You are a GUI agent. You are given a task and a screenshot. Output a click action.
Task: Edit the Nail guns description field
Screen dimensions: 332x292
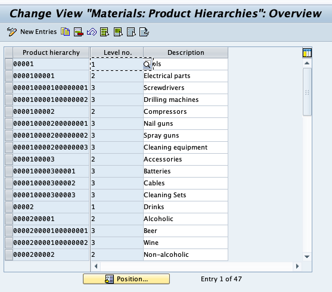pos(186,124)
